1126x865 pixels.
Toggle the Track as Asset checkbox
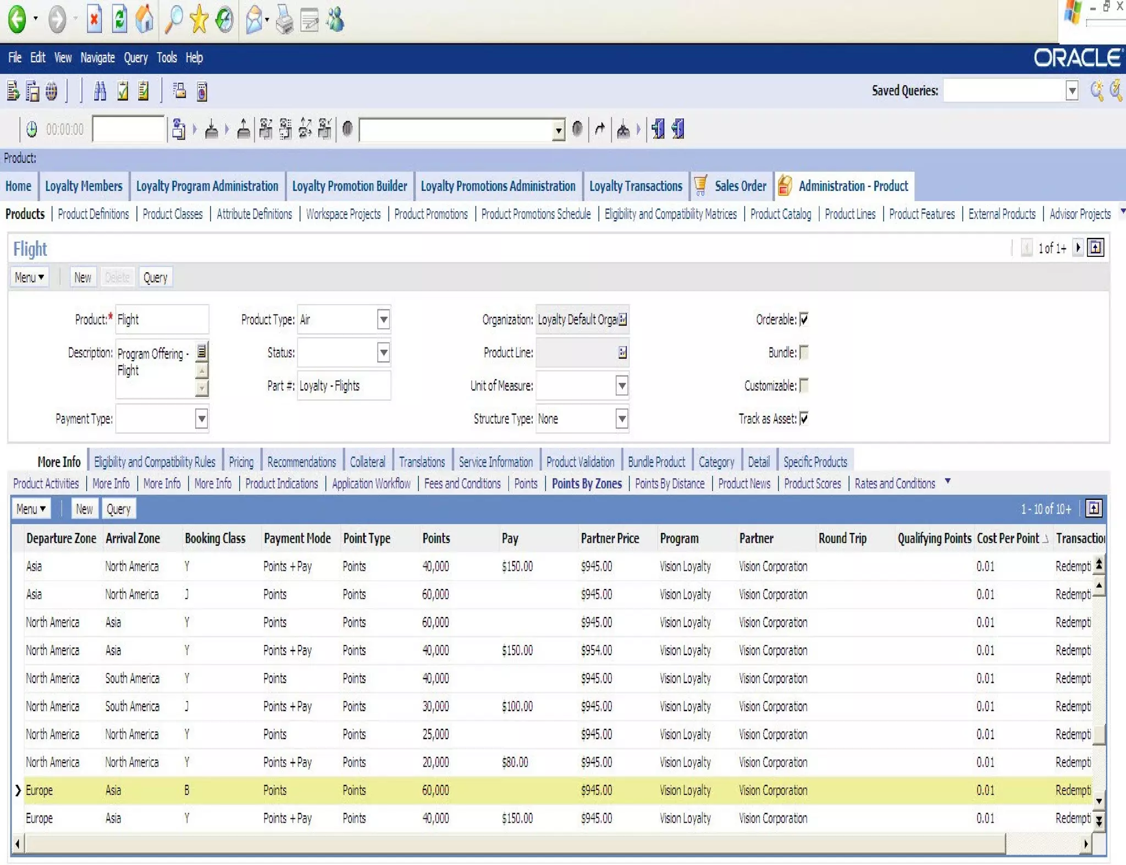[804, 418]
